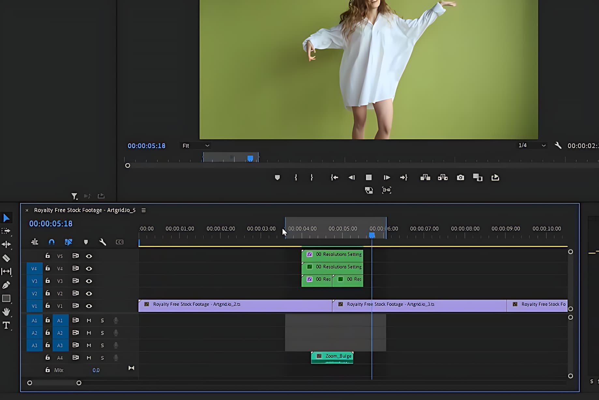Click the Add Marker icon in timeline
Viewport: 599px width, 400px height.
click(x=86, y=242)
